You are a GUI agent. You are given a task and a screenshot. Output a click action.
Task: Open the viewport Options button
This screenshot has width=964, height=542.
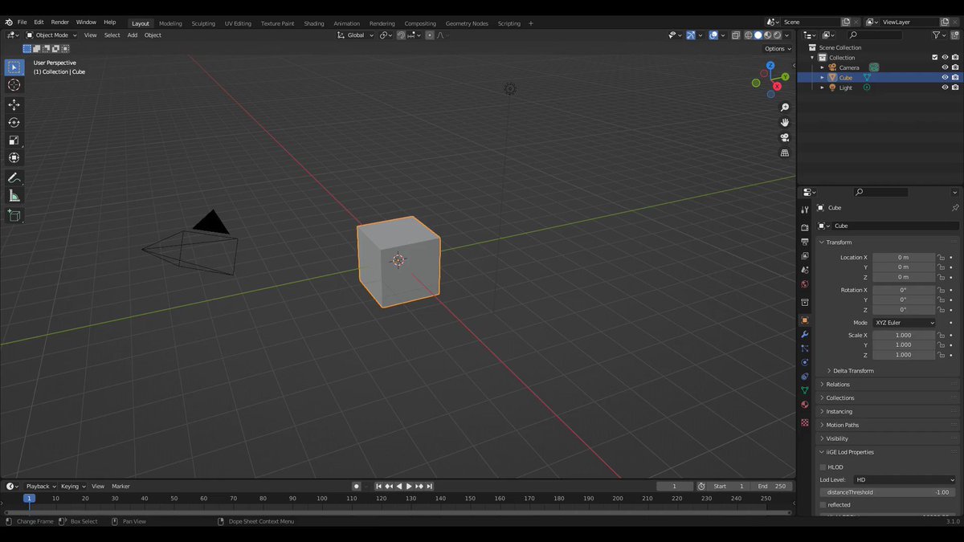(778, 49)
